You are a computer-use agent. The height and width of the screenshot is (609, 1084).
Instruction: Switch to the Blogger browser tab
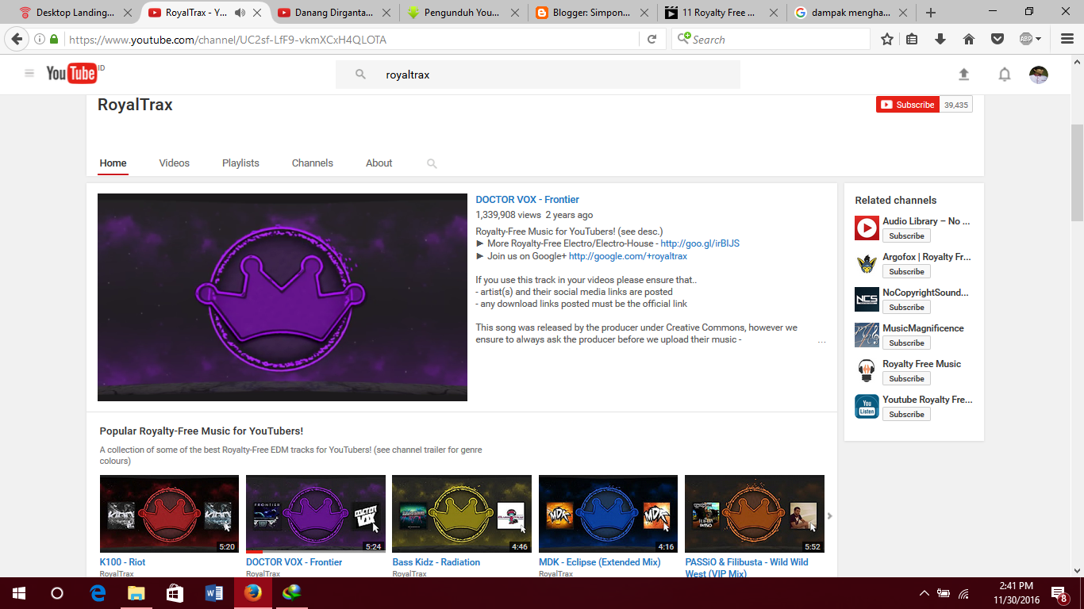pyautogui.click(x=593, y=13)
